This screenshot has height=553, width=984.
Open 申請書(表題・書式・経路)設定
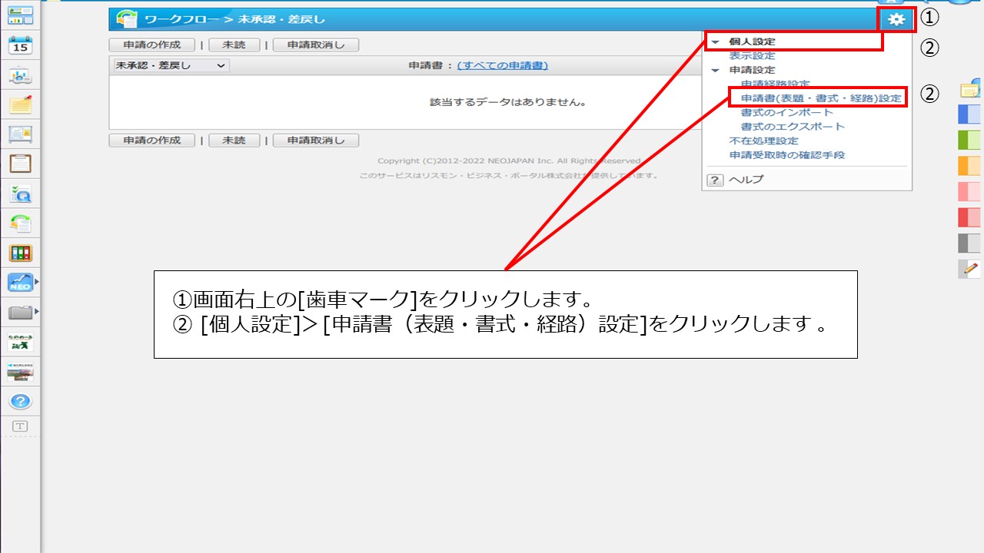pyautogui.click(x=821, y=98)
